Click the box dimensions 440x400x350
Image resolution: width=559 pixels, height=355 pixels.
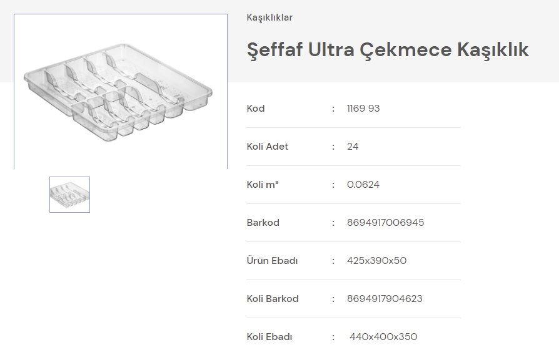383,337
